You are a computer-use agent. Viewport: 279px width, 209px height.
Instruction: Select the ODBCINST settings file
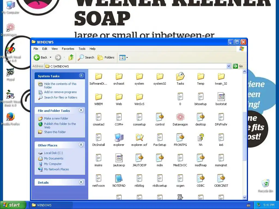point(221,178)
